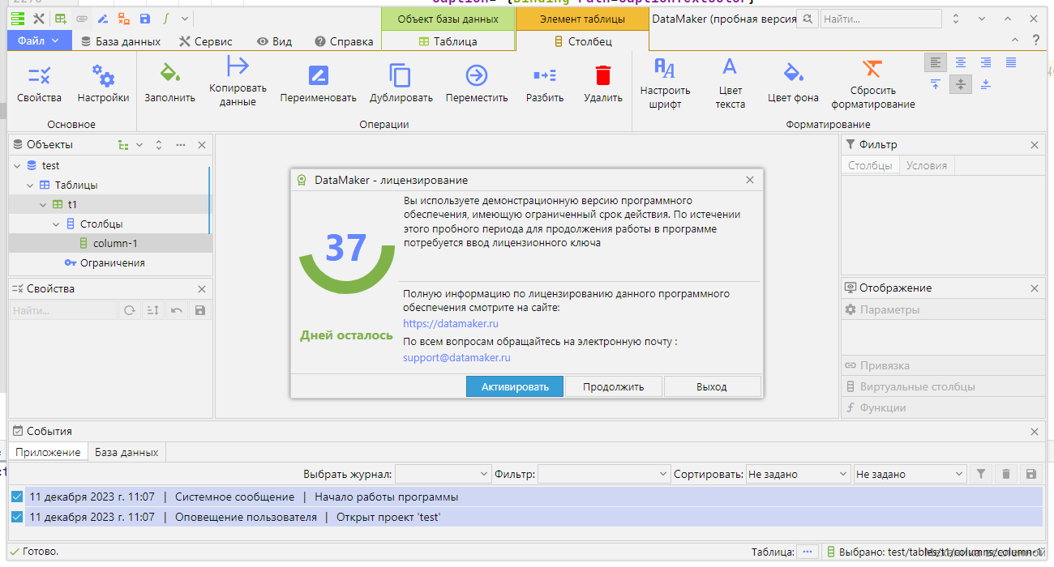Click the trash icon in События toolbar
The width and height of the screenshot is (1054, 567).
[1005, 474]
